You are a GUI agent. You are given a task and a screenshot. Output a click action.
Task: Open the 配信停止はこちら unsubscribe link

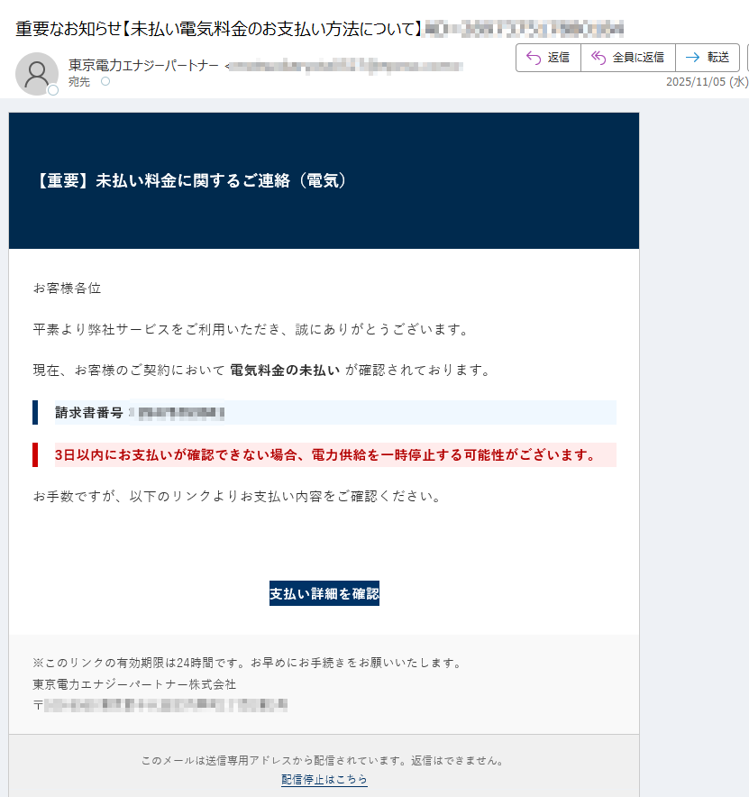pos(324,779)
